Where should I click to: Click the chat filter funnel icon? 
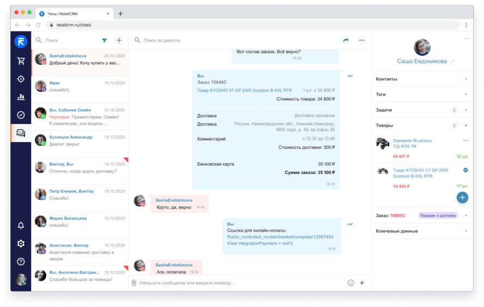coord(104,40)
